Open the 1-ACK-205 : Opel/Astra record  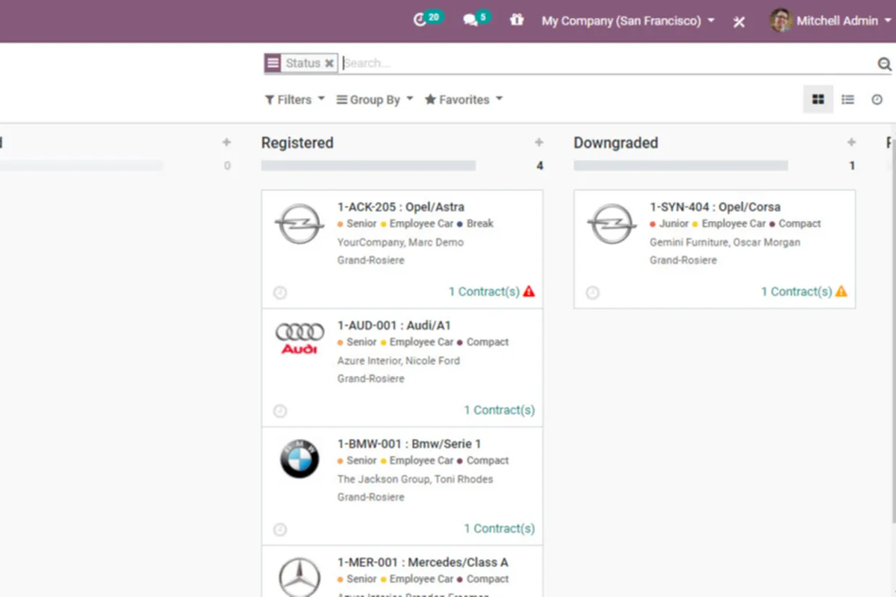pos(401,207)
